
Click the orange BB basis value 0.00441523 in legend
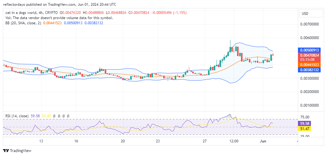click(x=52, y=23)
